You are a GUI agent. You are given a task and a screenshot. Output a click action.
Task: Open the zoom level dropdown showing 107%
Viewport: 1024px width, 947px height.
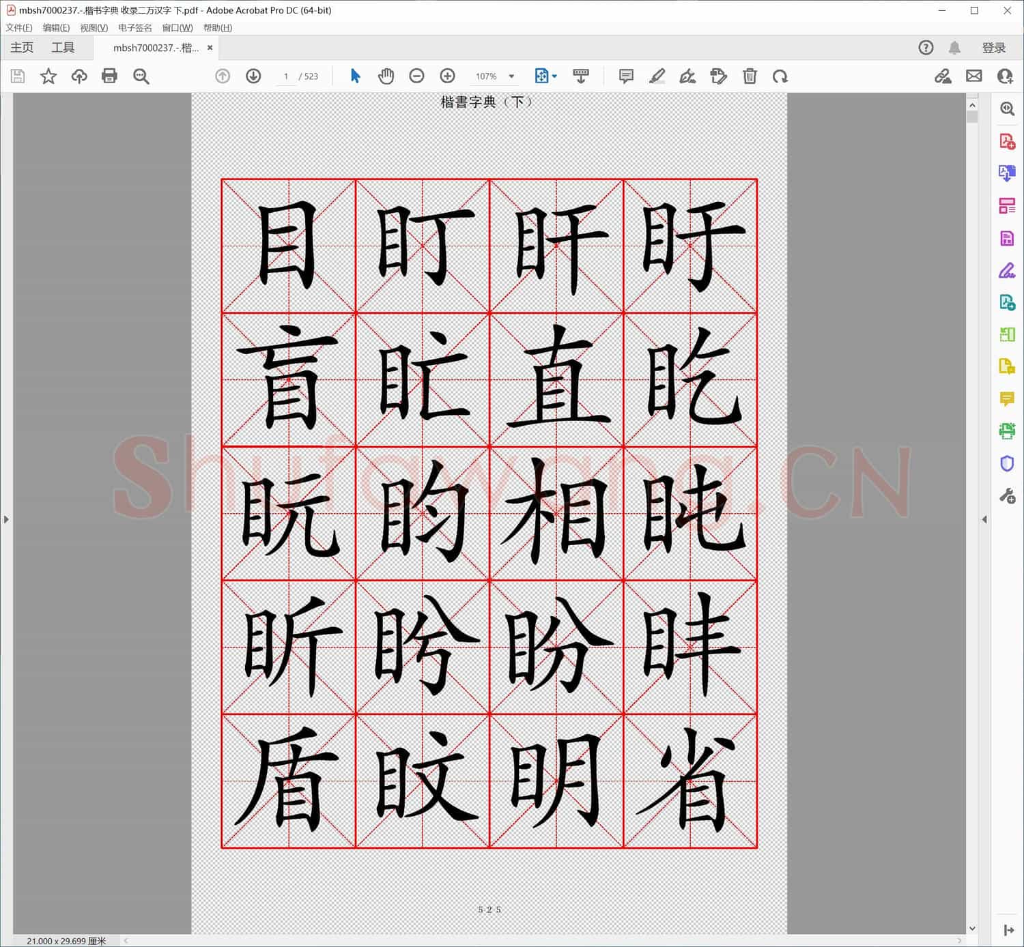click(493, 76)
